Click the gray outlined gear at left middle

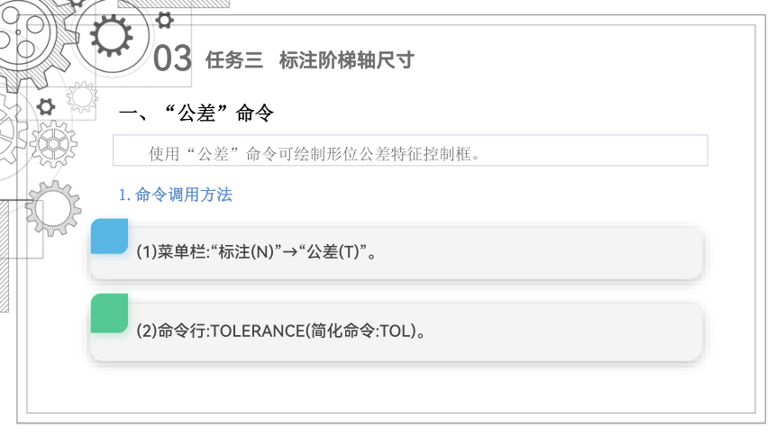53,207
